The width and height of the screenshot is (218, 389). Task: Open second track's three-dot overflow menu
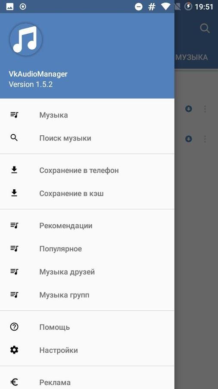205,139
